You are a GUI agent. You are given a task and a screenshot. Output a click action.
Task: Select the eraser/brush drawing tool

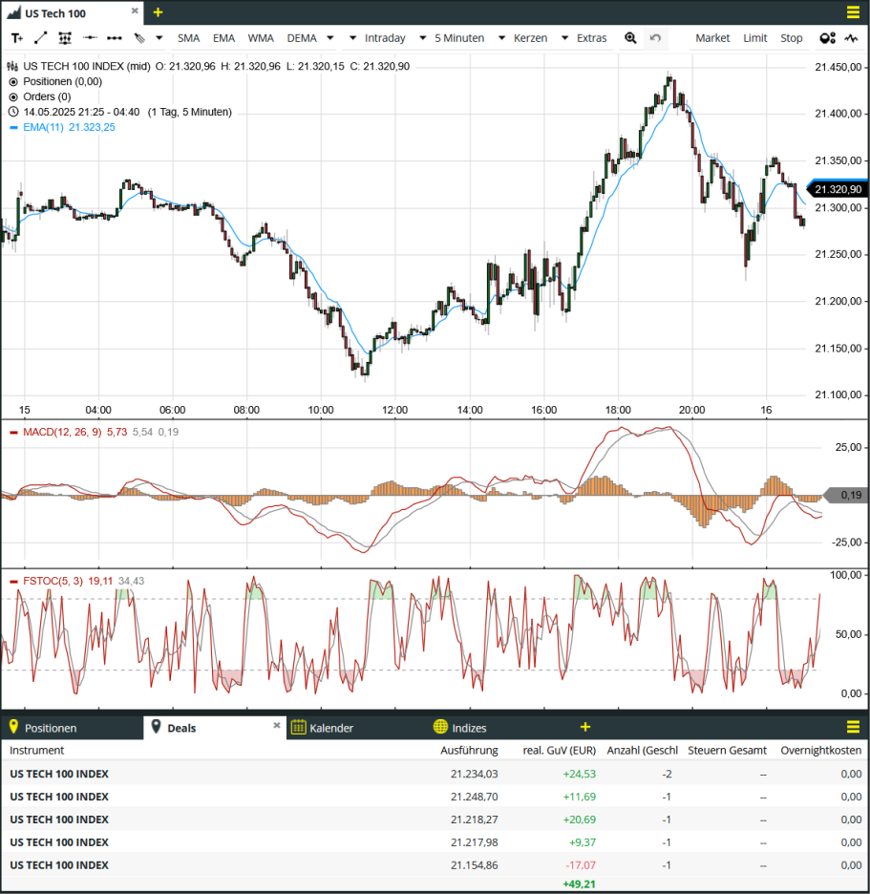point(139,38)
